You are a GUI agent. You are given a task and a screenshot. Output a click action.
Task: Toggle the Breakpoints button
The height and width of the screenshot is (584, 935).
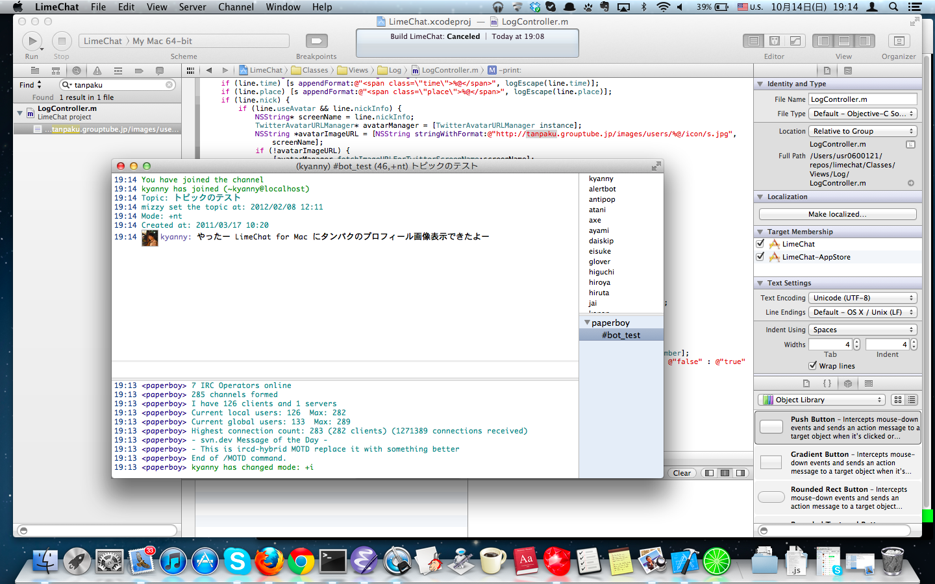click(x=316, y=41)
